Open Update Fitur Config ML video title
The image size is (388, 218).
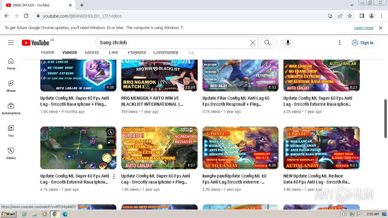tap(236, 101)
